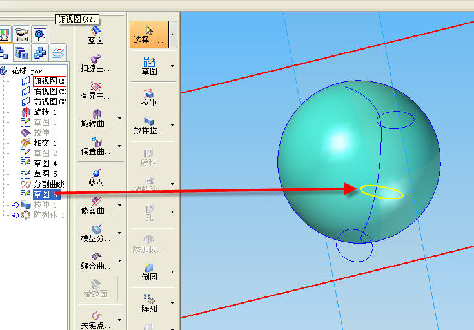
Task: Choose the 模型分割 parting split tool
Action: pyautogui.click(x=96, y=233)
